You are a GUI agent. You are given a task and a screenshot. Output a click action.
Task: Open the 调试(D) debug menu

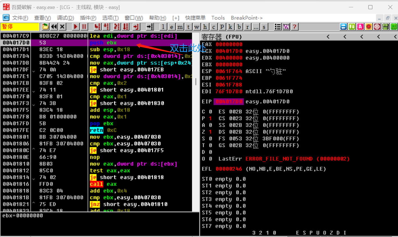tap(65, 18)
